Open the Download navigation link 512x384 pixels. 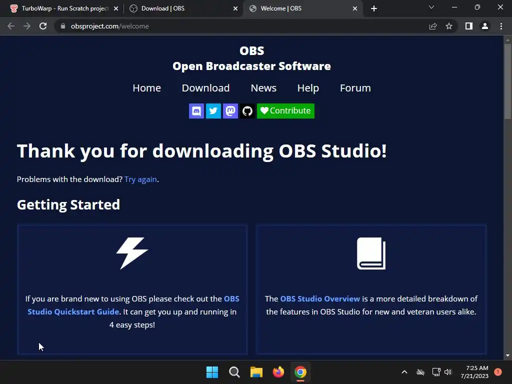[x=205, y=88]
